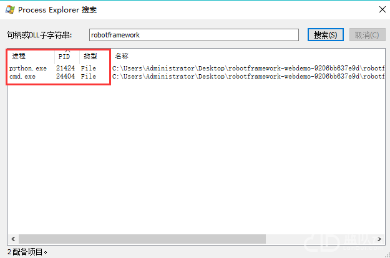Click the horizontal scrollbar thumb
Image resolution: width=390 pixels, height=258 pixels.
pos(142,239)
